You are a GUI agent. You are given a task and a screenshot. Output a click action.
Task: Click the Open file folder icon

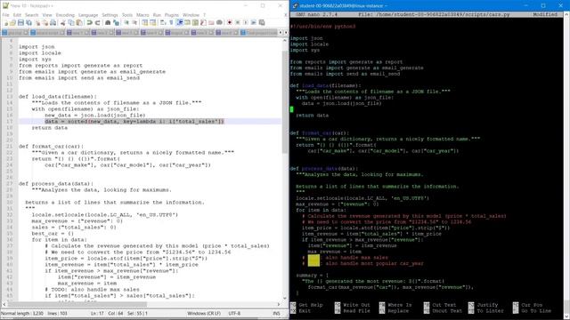click(12, 22)
